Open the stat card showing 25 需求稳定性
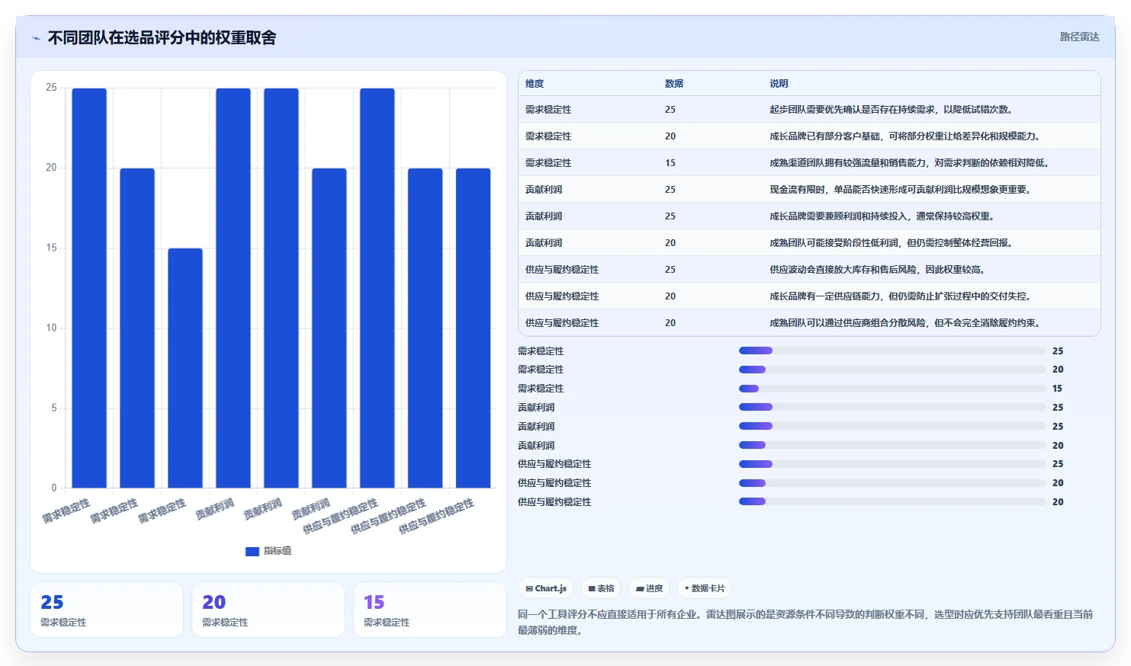 tap(107, 610)
